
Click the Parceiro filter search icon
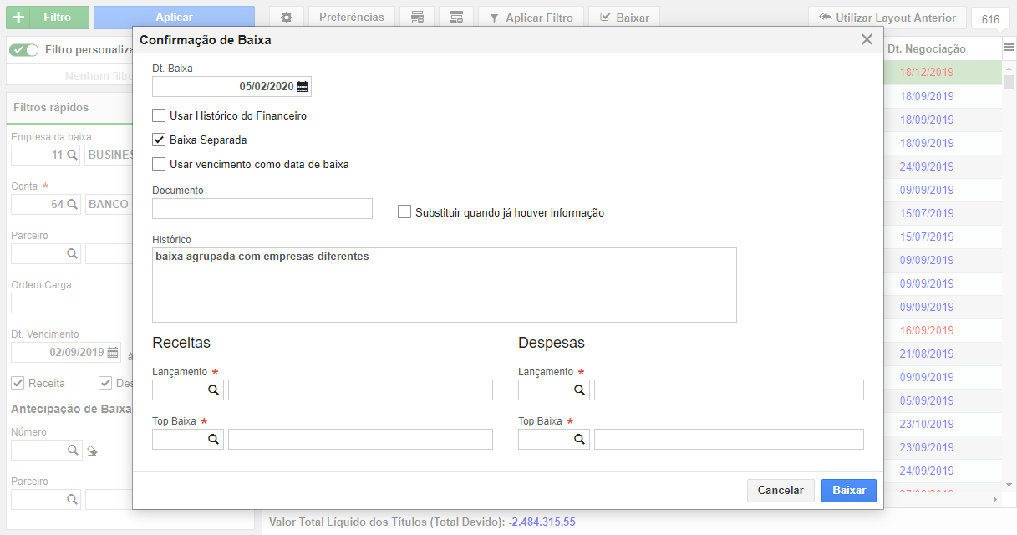tap(72, 253)
